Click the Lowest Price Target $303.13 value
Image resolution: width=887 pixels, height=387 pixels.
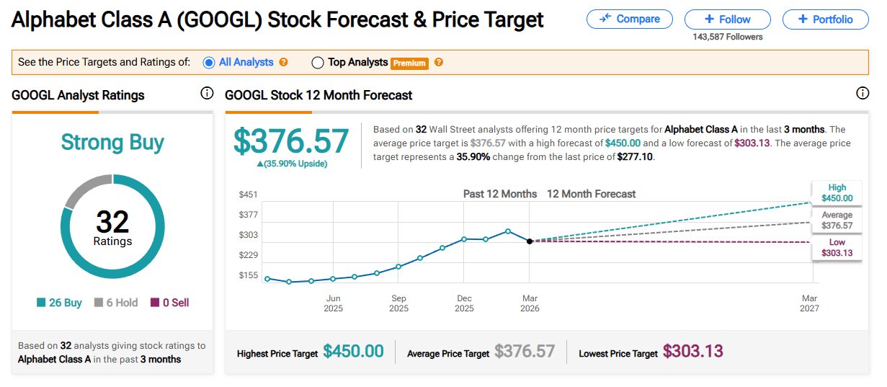(692, 352)
